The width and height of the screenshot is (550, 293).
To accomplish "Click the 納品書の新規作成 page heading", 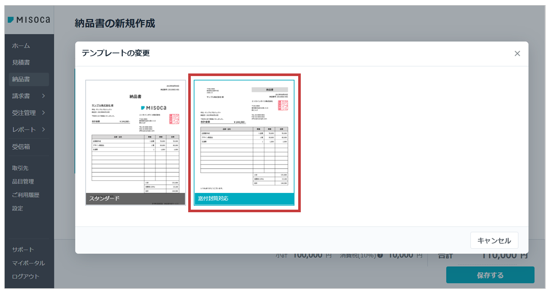I will (x=115, y=23).
